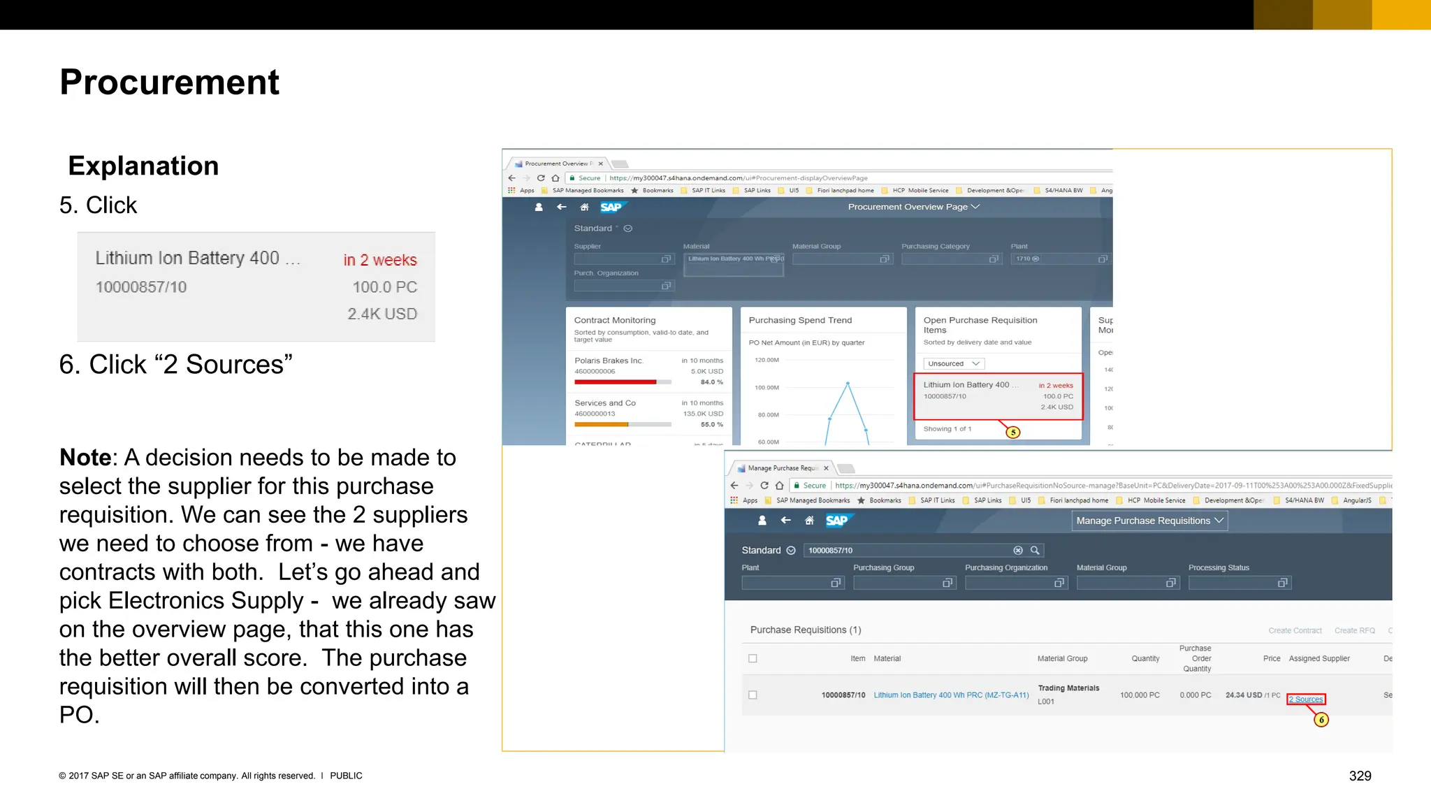Select the checkbox for item 10000857/10
1431x805 pixels.
(753, 695)
